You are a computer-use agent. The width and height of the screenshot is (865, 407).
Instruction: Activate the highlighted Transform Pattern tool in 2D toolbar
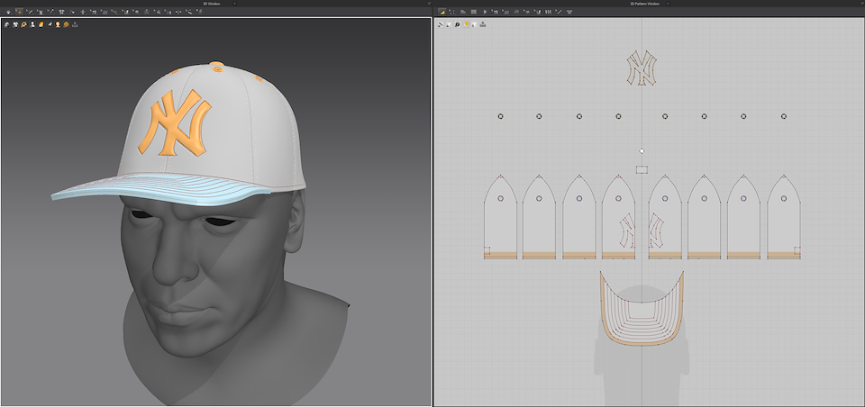[x=441, y=12]
